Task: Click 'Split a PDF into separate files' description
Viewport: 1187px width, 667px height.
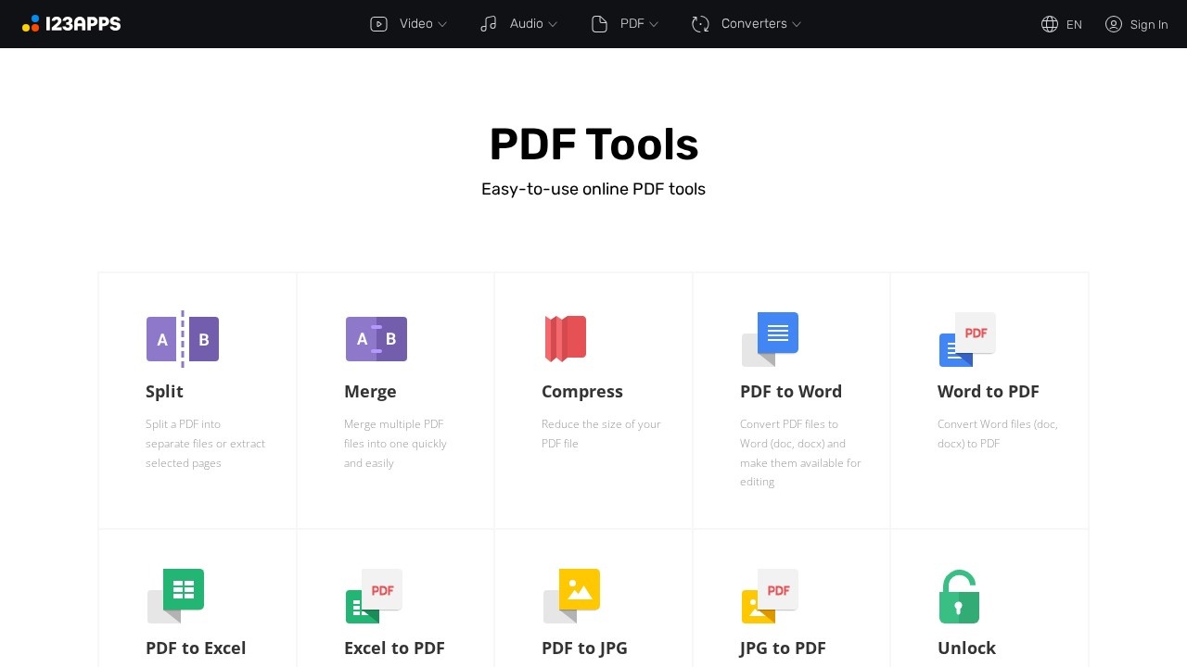Action: [x=205, y=444]
